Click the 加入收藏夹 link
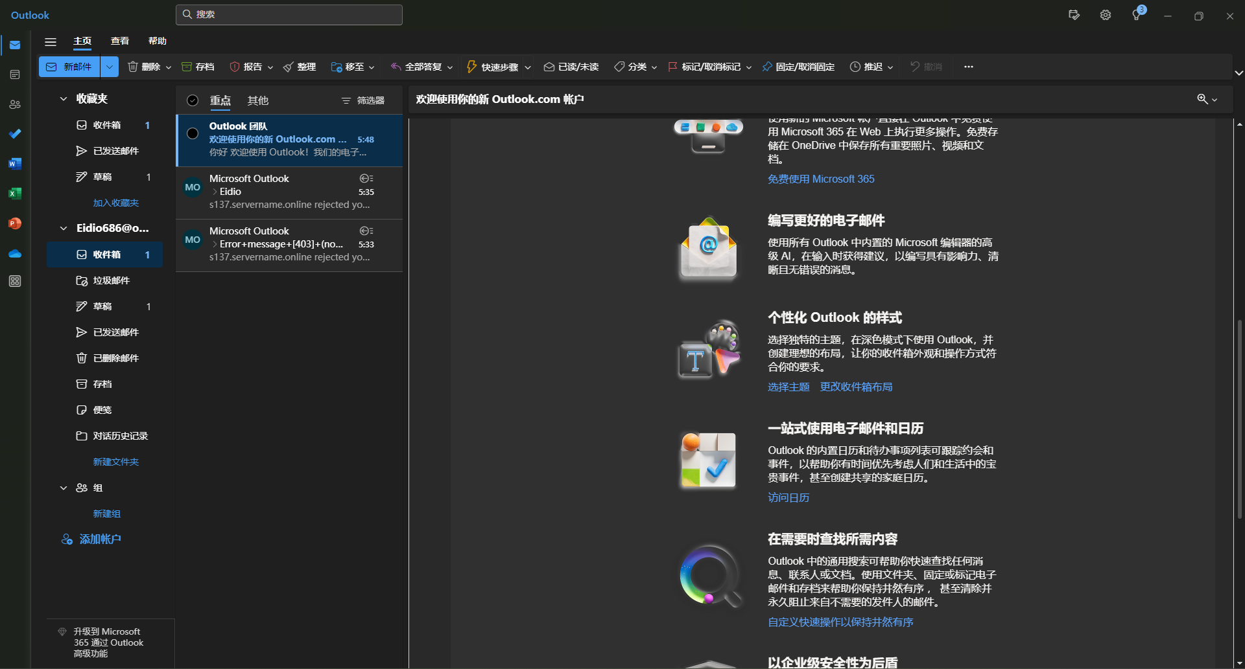The width and height of the screenshot is (1245, 669). (x=116, y=203)
